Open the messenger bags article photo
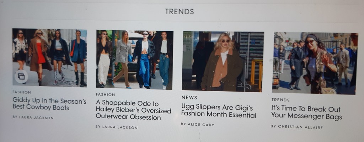The width and height of the screenshot is (364, 142). [x=315, y=63]
